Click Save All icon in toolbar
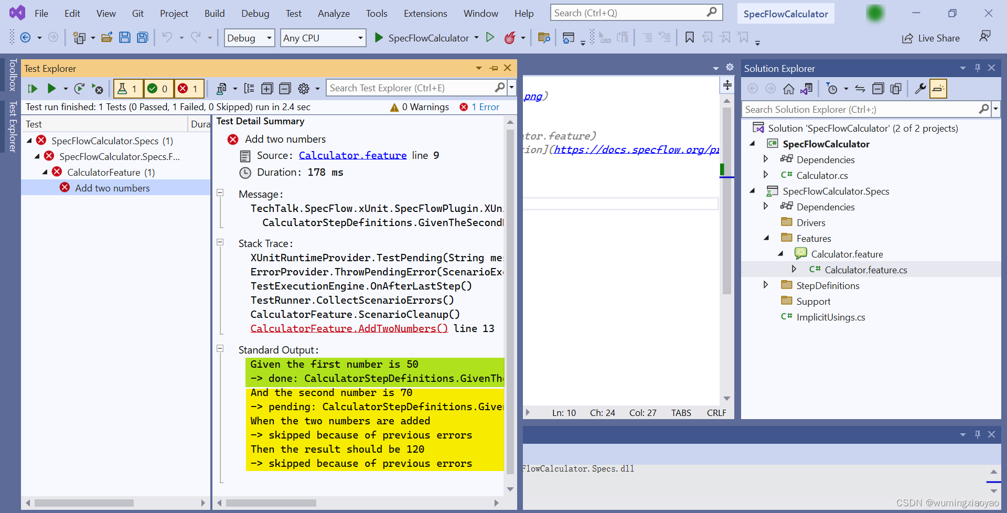Image resolution: width=1007 pixels, height=513 pixels. point(142,37)
